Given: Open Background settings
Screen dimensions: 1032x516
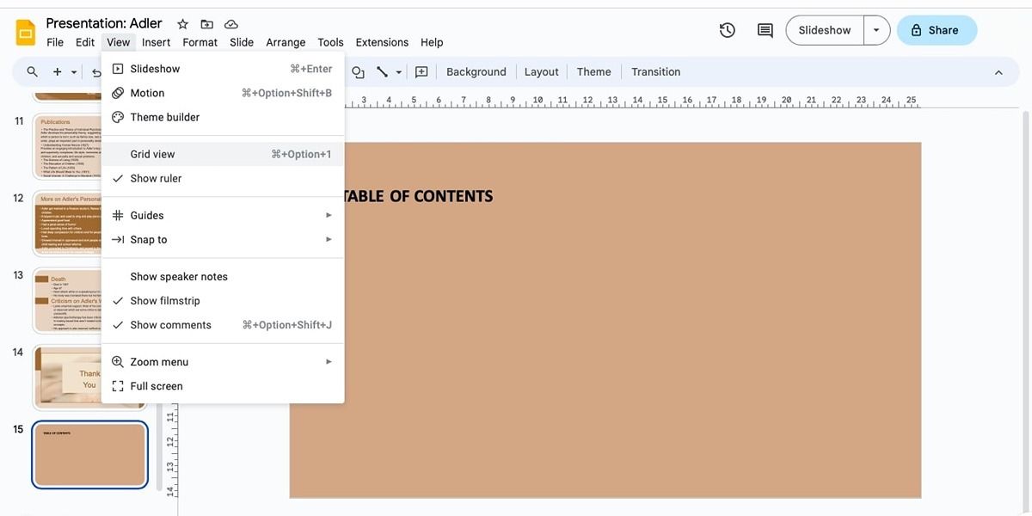Looking at the screenshot, I should [x=476, y=71].
